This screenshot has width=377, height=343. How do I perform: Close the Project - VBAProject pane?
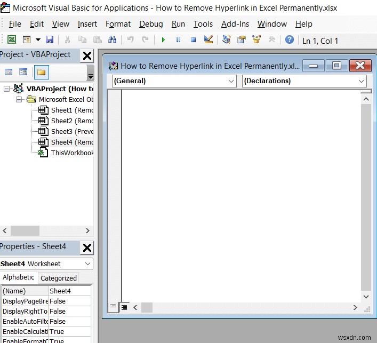(x=87, y=56)
